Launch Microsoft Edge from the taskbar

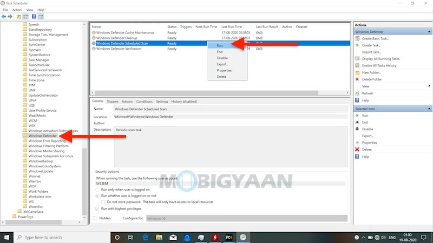[x=145, y=237]
